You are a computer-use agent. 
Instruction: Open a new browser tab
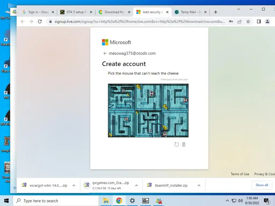[x=216, y=12]
